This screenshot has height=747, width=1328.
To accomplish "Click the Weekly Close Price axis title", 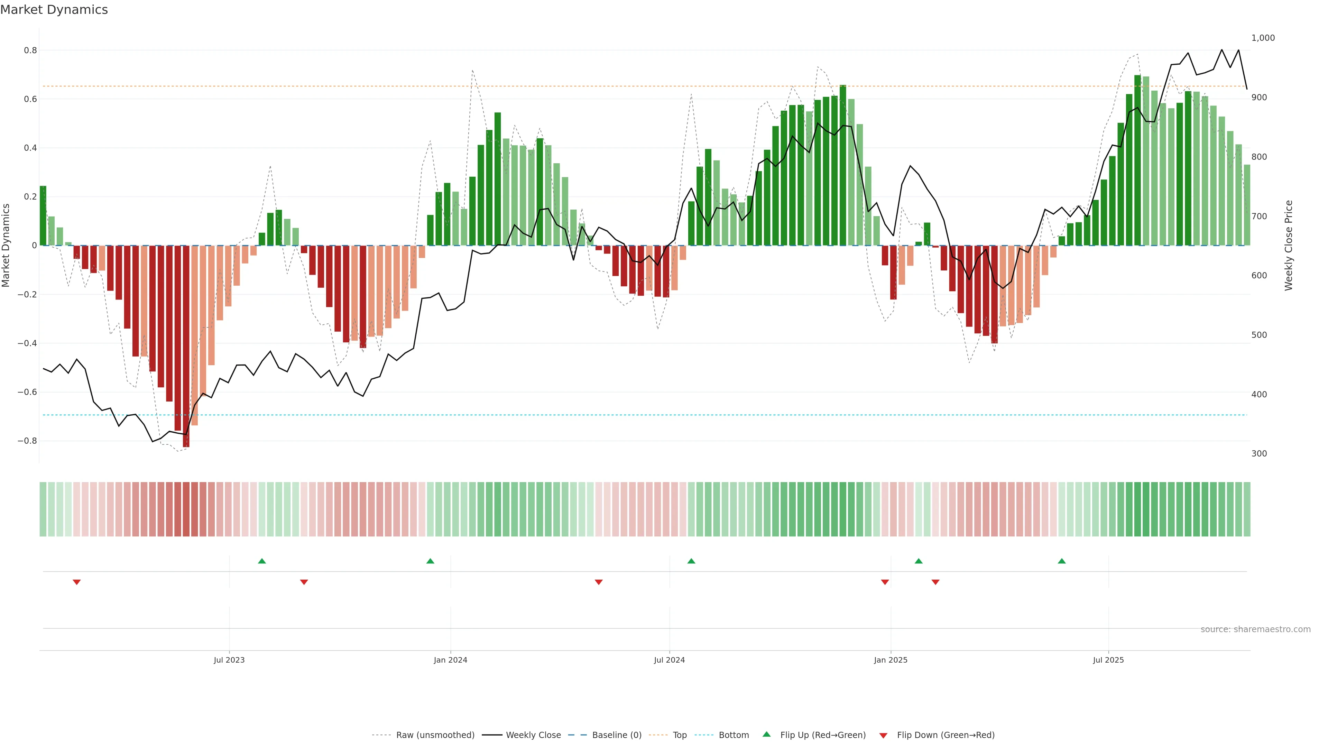I will coord(1289,246).
